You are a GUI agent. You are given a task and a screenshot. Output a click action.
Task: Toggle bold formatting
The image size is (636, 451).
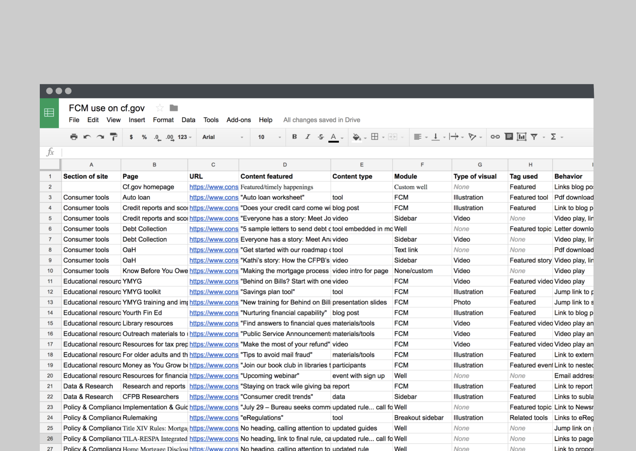pyautogui.click(x=294, y=137)
